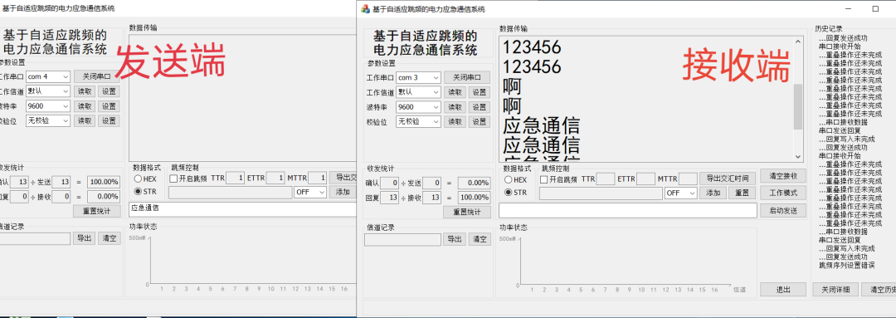Click the ETTR field in sender window
This screenshot has height=318, width=896.
coord(275,178)
